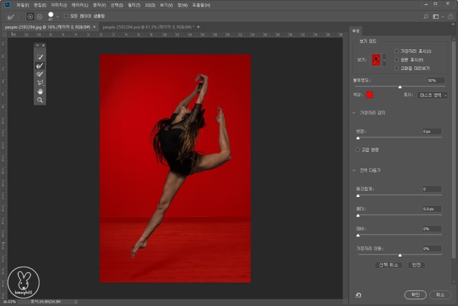
Task: Click the subtract from selection minus icon
Action: [x=40, y=17]
